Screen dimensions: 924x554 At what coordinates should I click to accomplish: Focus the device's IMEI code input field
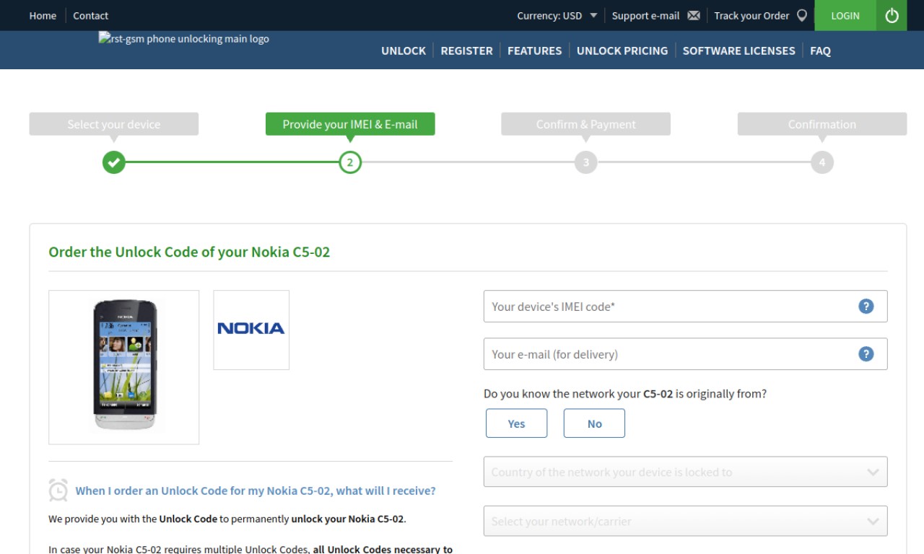(x=685, y=307)
